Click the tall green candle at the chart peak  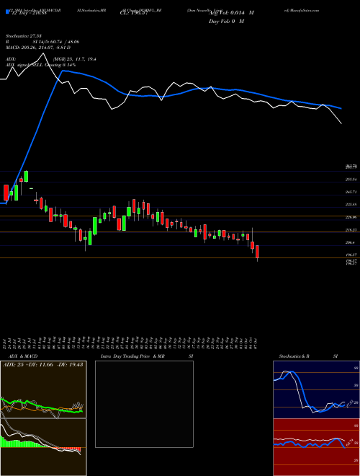click(x=26, y=177)
